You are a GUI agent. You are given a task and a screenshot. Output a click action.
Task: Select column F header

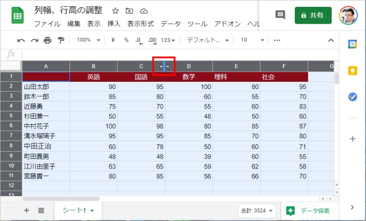tap(284, 66)
